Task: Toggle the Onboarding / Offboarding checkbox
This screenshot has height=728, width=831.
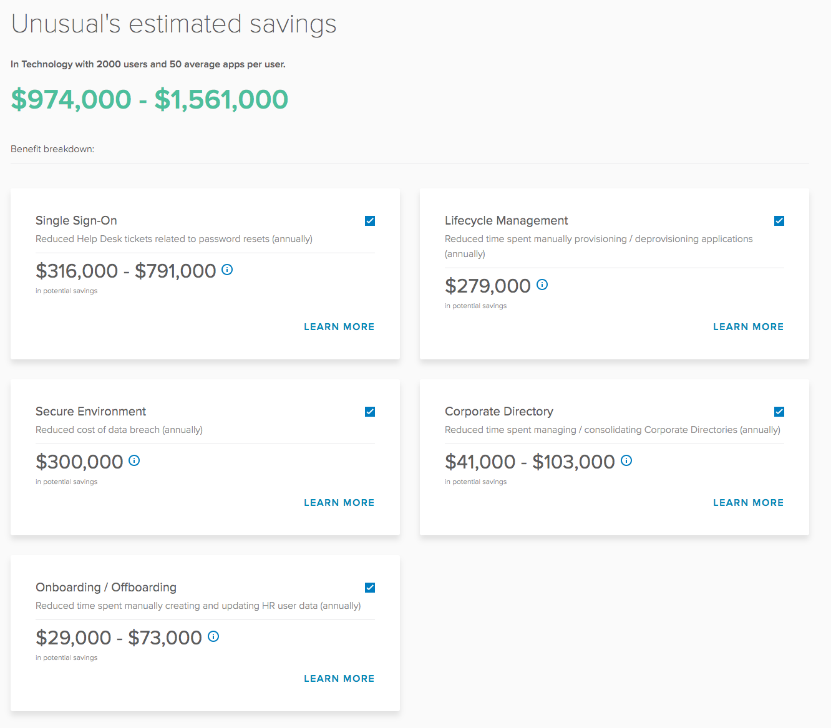Action: point(370,588)
